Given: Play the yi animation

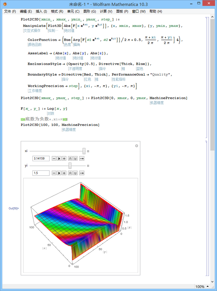Looking at the screenshot, I should tap(59, 173).
